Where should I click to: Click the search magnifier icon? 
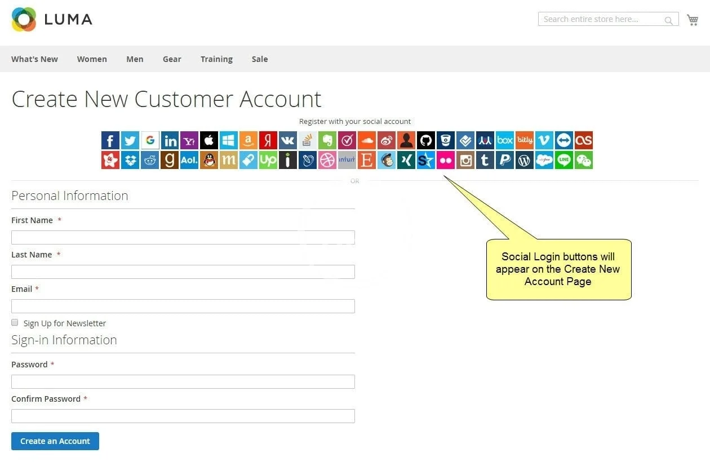668,20
